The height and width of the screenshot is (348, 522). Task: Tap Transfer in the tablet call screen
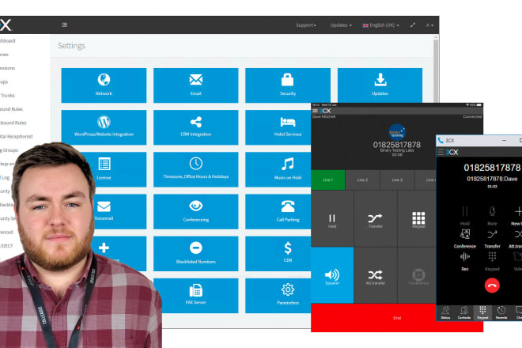375,219
